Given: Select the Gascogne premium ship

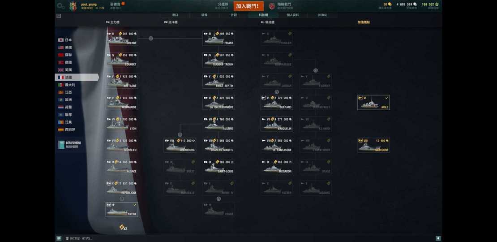Looking at the screenshot, I should tap(373, 145).
